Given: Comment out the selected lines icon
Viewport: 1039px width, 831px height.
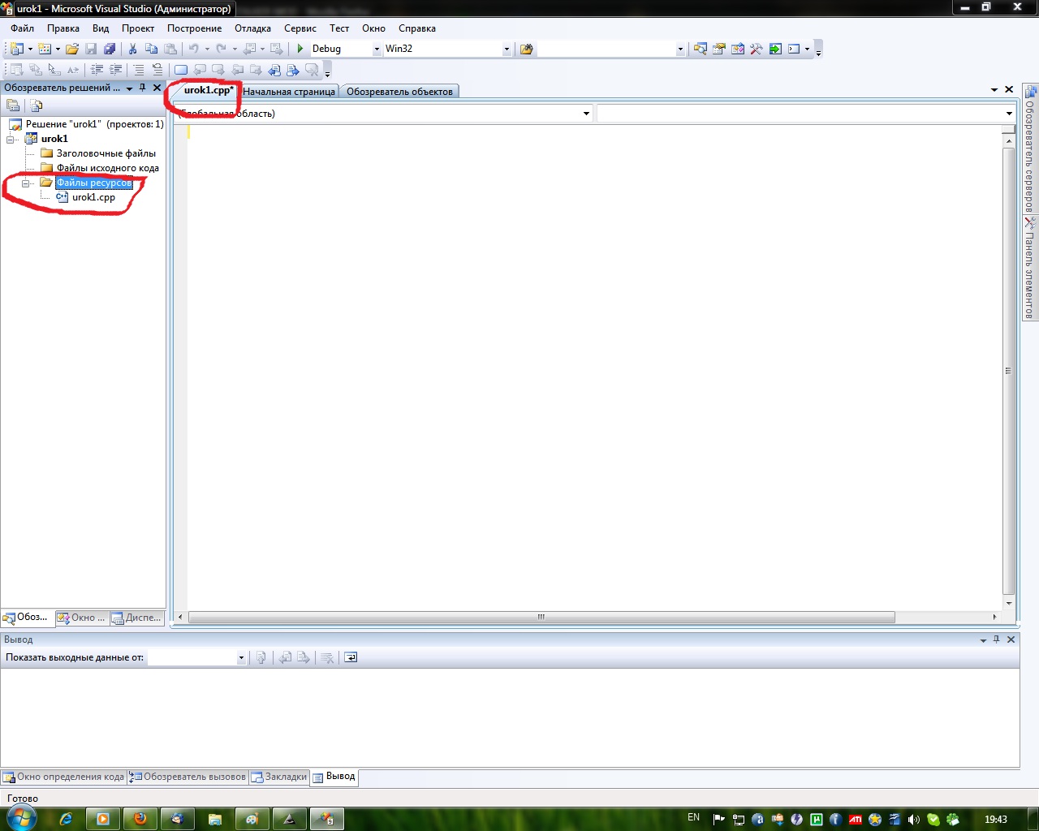Looking at the screenshot, I should tap(139, 70).
